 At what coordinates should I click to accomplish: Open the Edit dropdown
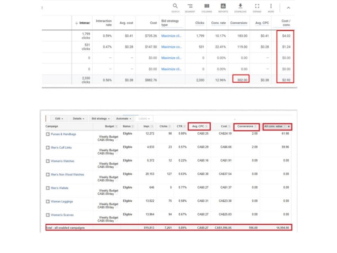59,118
